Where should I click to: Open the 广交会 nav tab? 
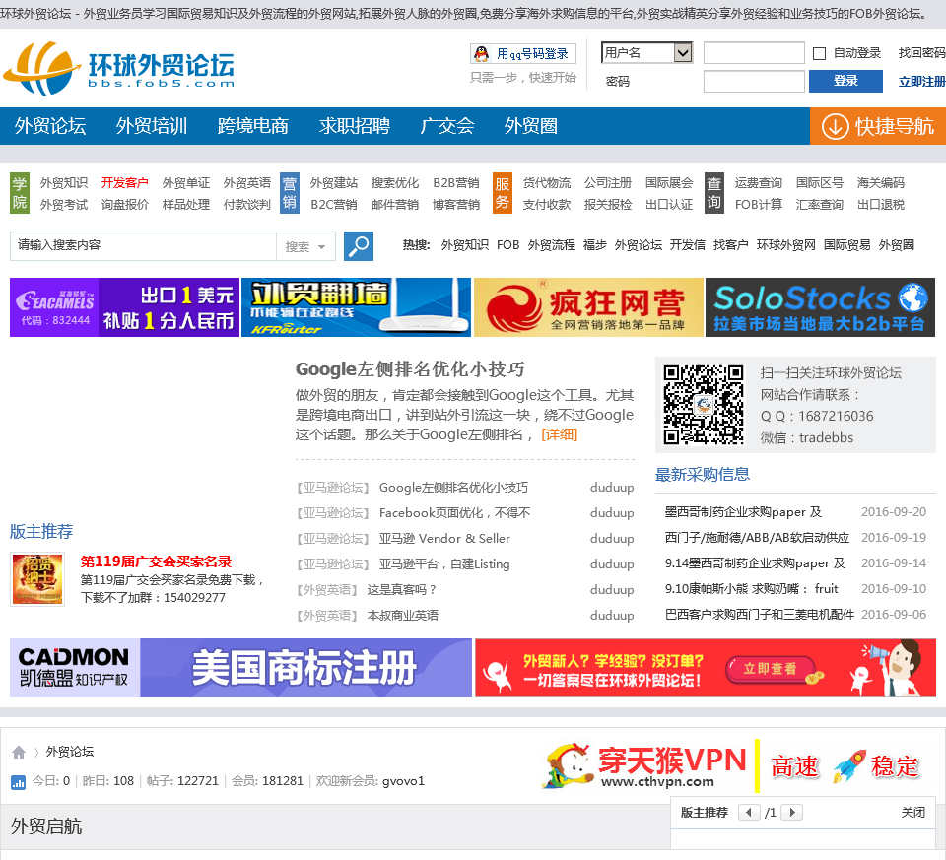point(447,126)
